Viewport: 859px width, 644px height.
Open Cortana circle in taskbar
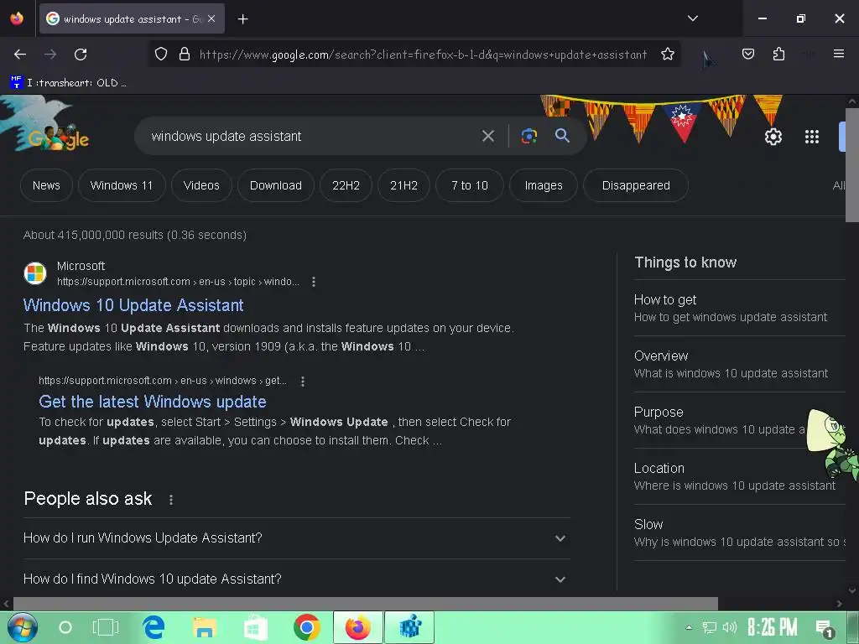(x=65, y=627)
